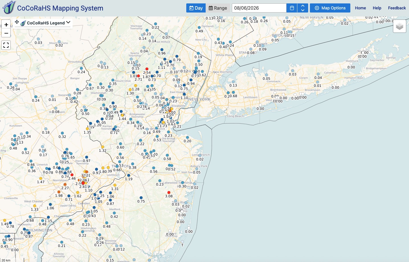Open Map Options
This screenshot has height=262, width=409.
tap(330, 8)
